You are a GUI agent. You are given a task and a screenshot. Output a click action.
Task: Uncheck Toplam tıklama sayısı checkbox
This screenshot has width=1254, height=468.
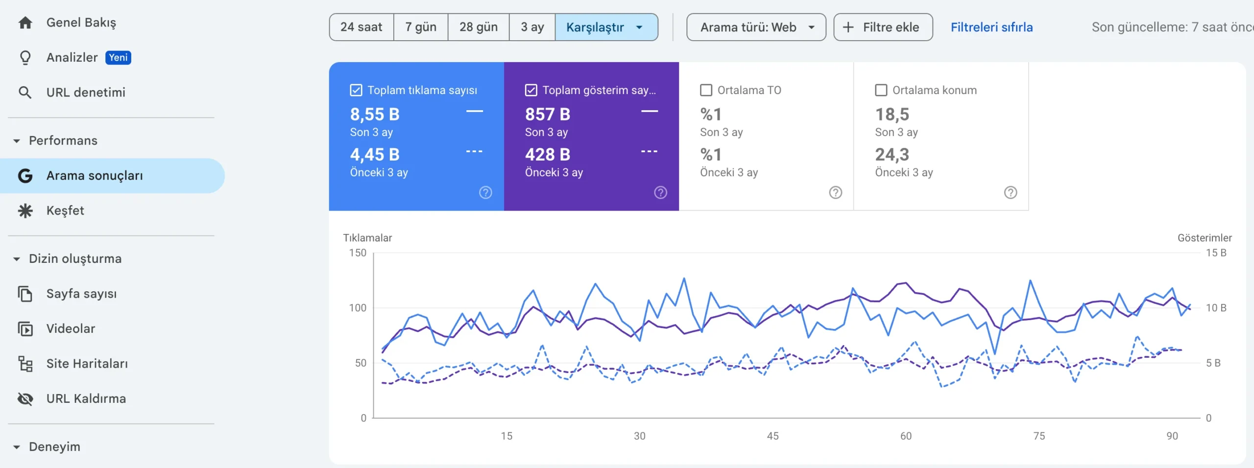coord(356,91)
